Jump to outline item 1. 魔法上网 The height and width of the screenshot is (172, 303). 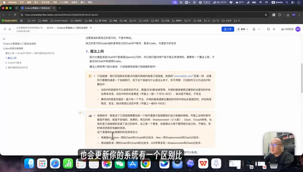point(11,58)
